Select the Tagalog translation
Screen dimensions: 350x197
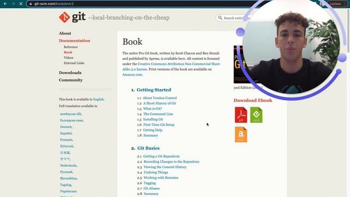click(66, 185)
